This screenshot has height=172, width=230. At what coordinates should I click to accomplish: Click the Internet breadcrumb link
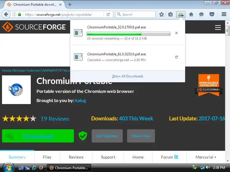[33, 71]
